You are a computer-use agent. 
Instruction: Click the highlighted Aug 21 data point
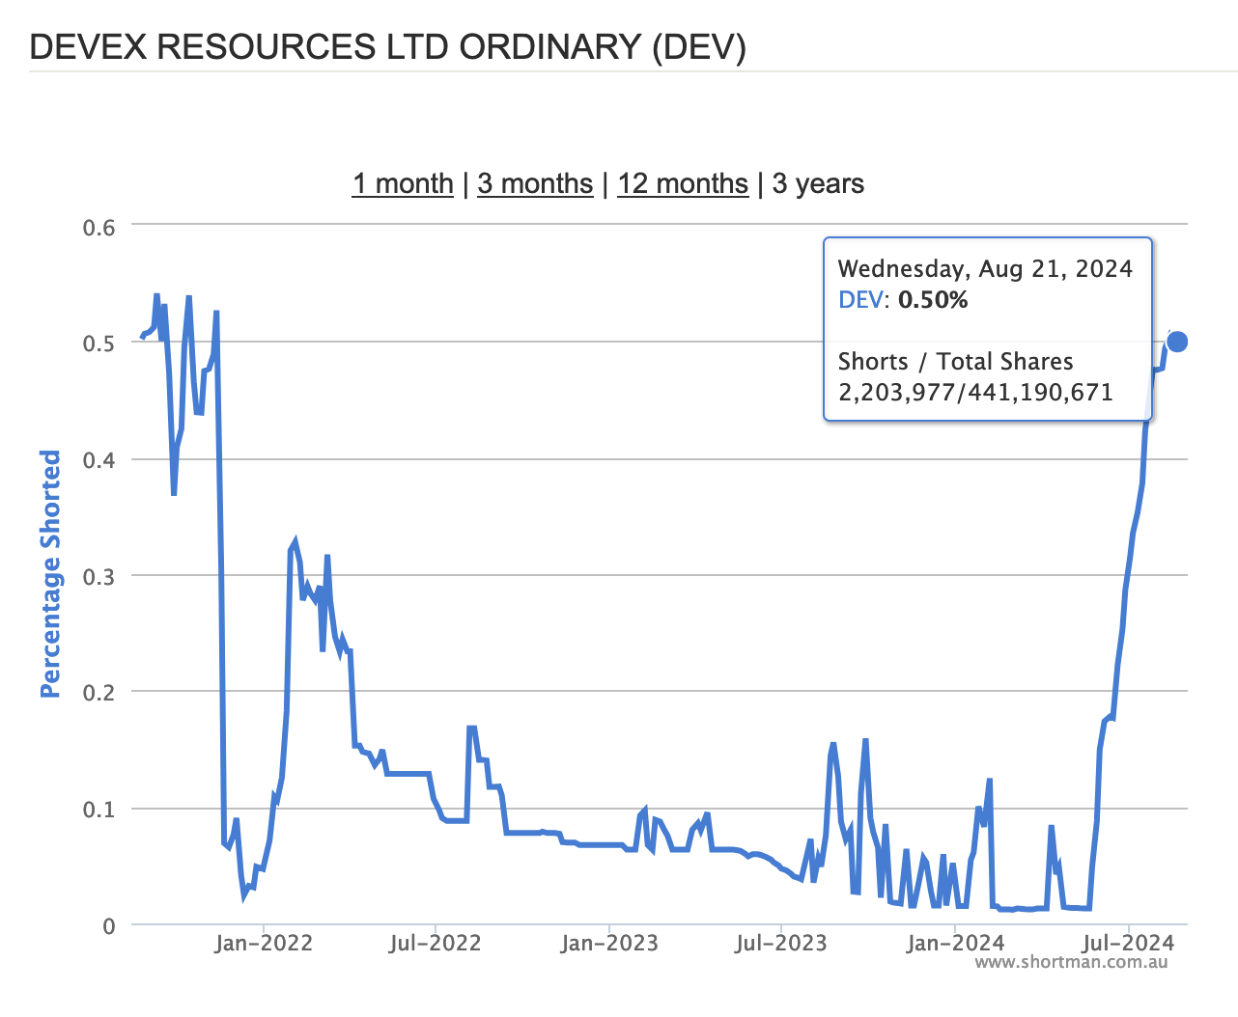1176,342
